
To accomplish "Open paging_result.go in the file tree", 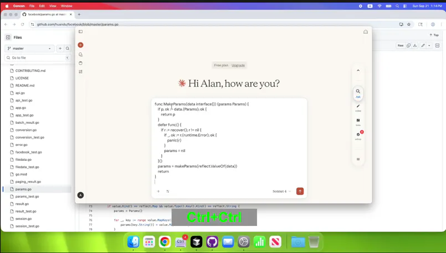I will click(28, 182).
